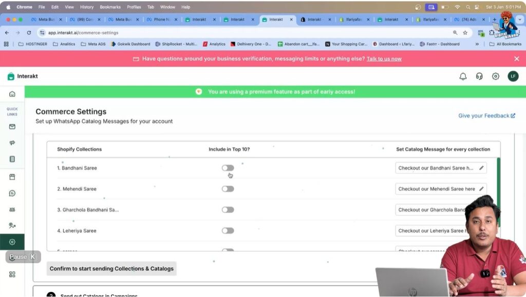Click Confirm to start sending Collections & Catalogs
The image size is (526, 297).
click(111, 268)
